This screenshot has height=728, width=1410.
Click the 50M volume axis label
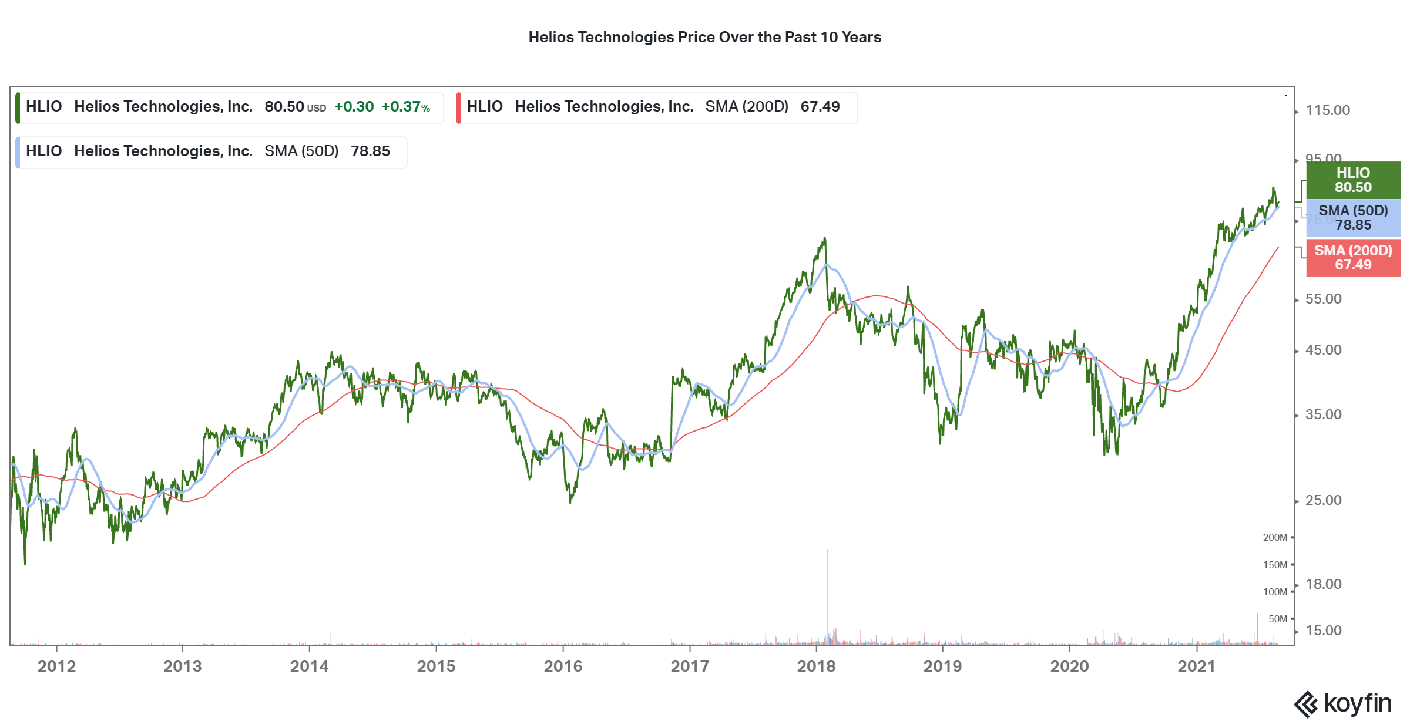point(1278,619)
